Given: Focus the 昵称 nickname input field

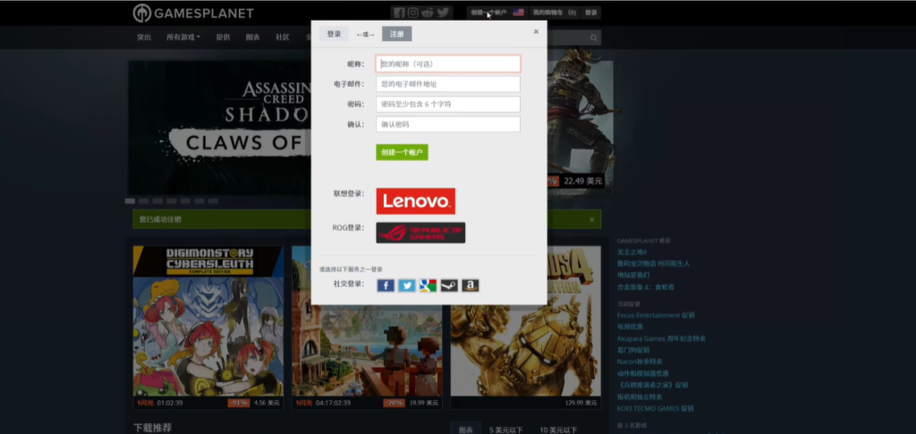Looking at the screenshot, I should pos(448,64).
